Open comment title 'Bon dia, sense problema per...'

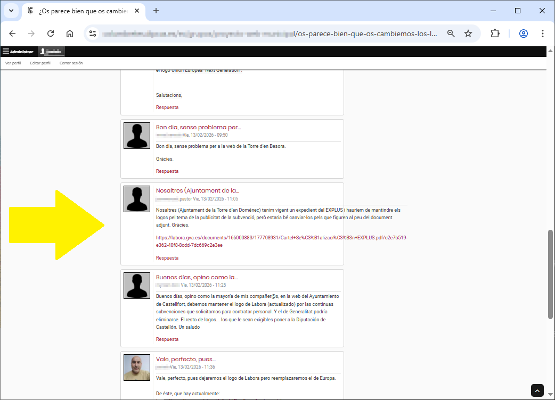pos(199,127)
